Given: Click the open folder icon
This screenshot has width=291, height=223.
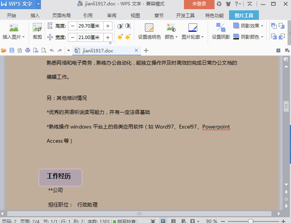Looking at the screenshot, I should 4,50.
